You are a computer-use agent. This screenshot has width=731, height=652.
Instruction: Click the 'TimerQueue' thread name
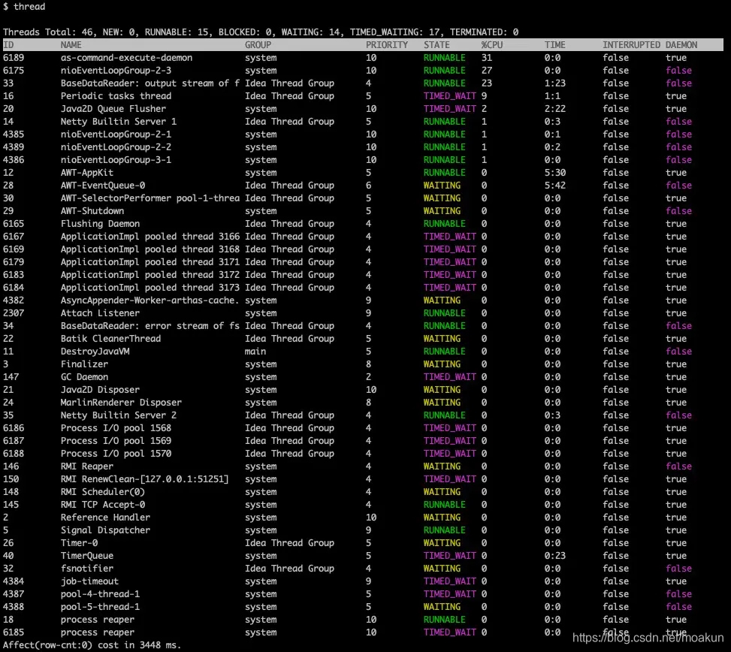[86, 556]
